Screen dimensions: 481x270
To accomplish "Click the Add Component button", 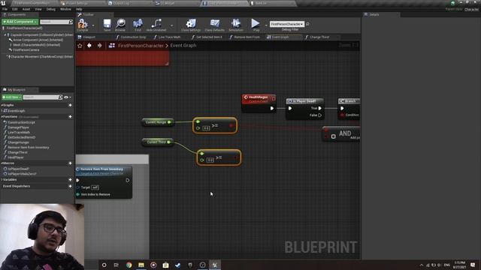I will click(20, 22).
